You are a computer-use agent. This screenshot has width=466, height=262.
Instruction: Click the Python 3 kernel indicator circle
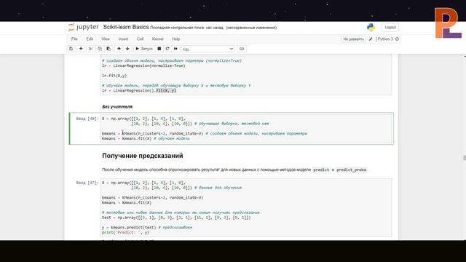tap(397, 39)
